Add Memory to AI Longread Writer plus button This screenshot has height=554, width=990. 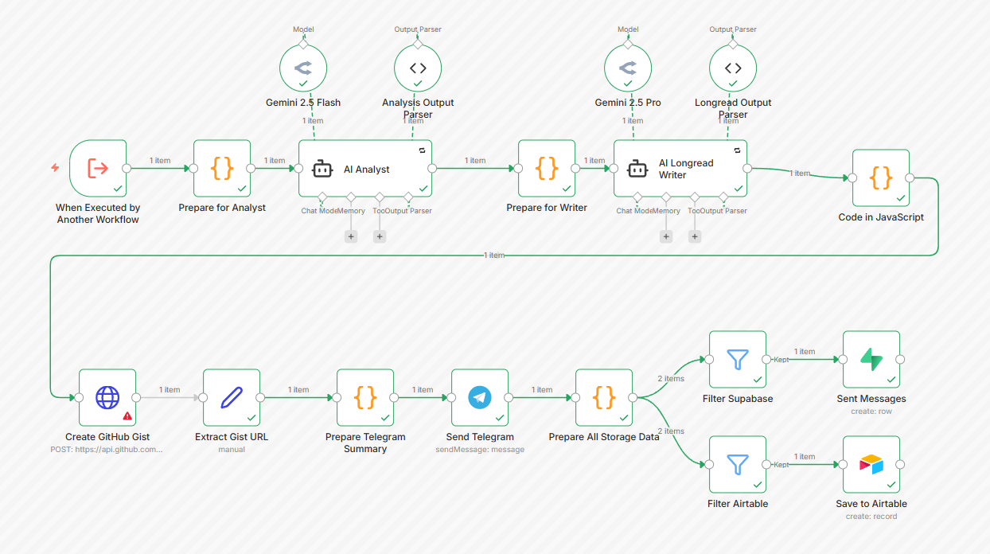pos(666,236)
